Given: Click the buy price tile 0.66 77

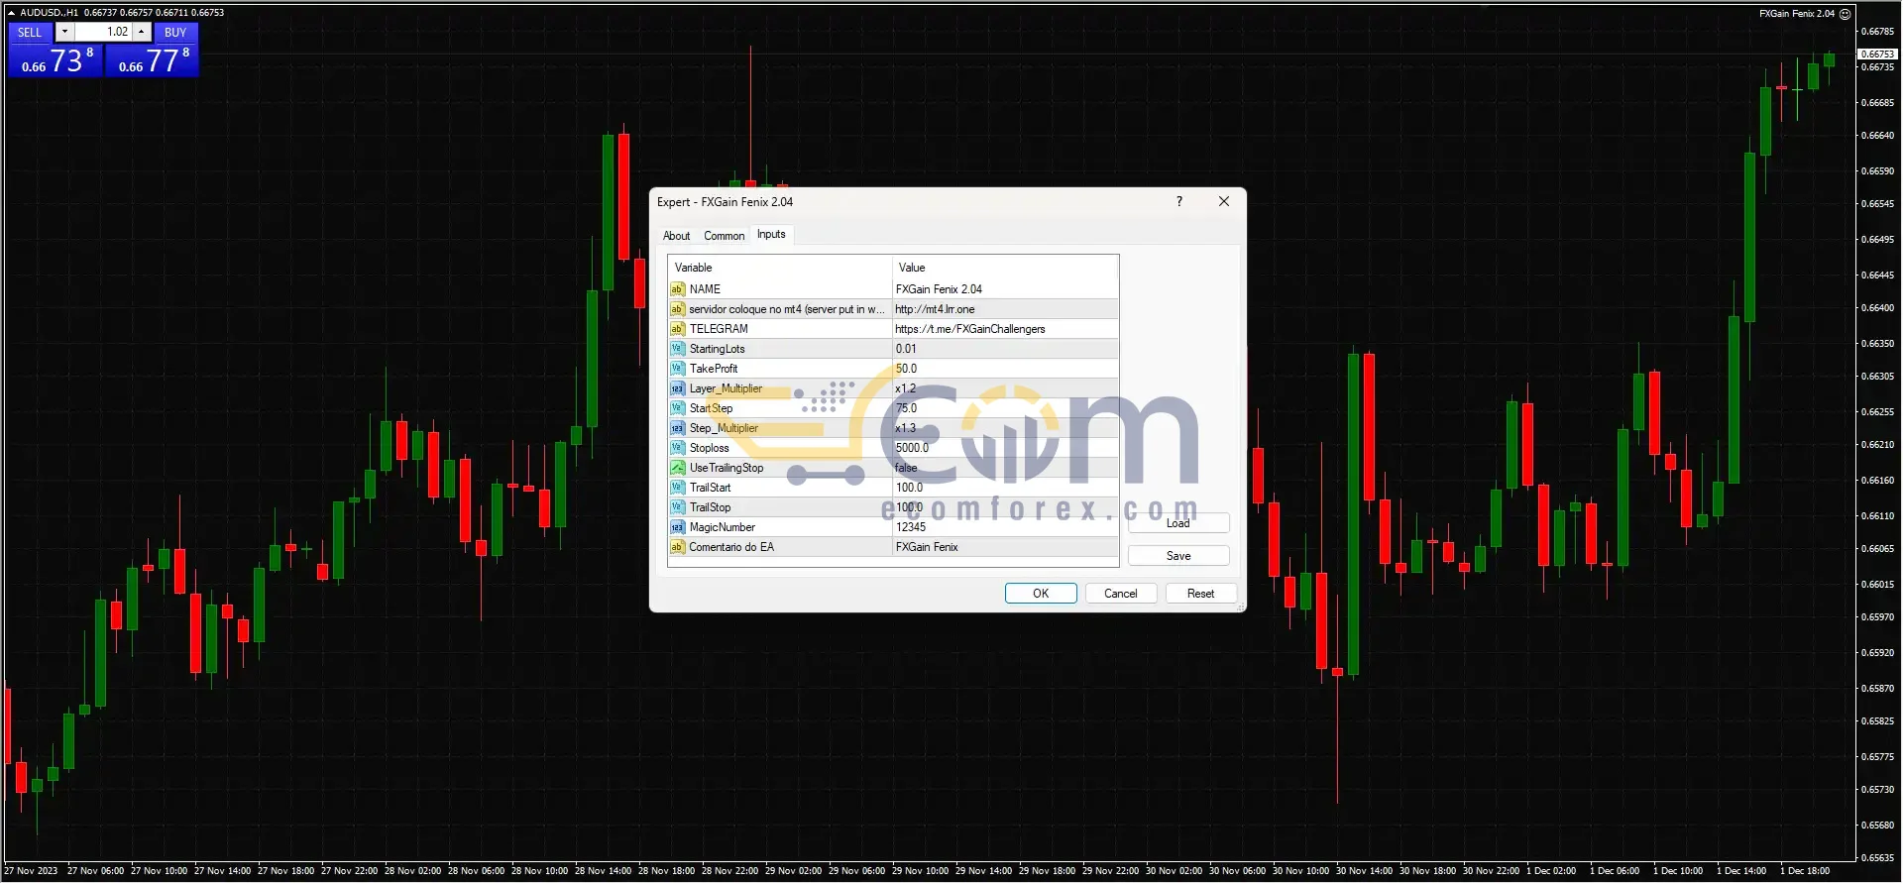Looking at the screenshot, I should click(153, 60).
